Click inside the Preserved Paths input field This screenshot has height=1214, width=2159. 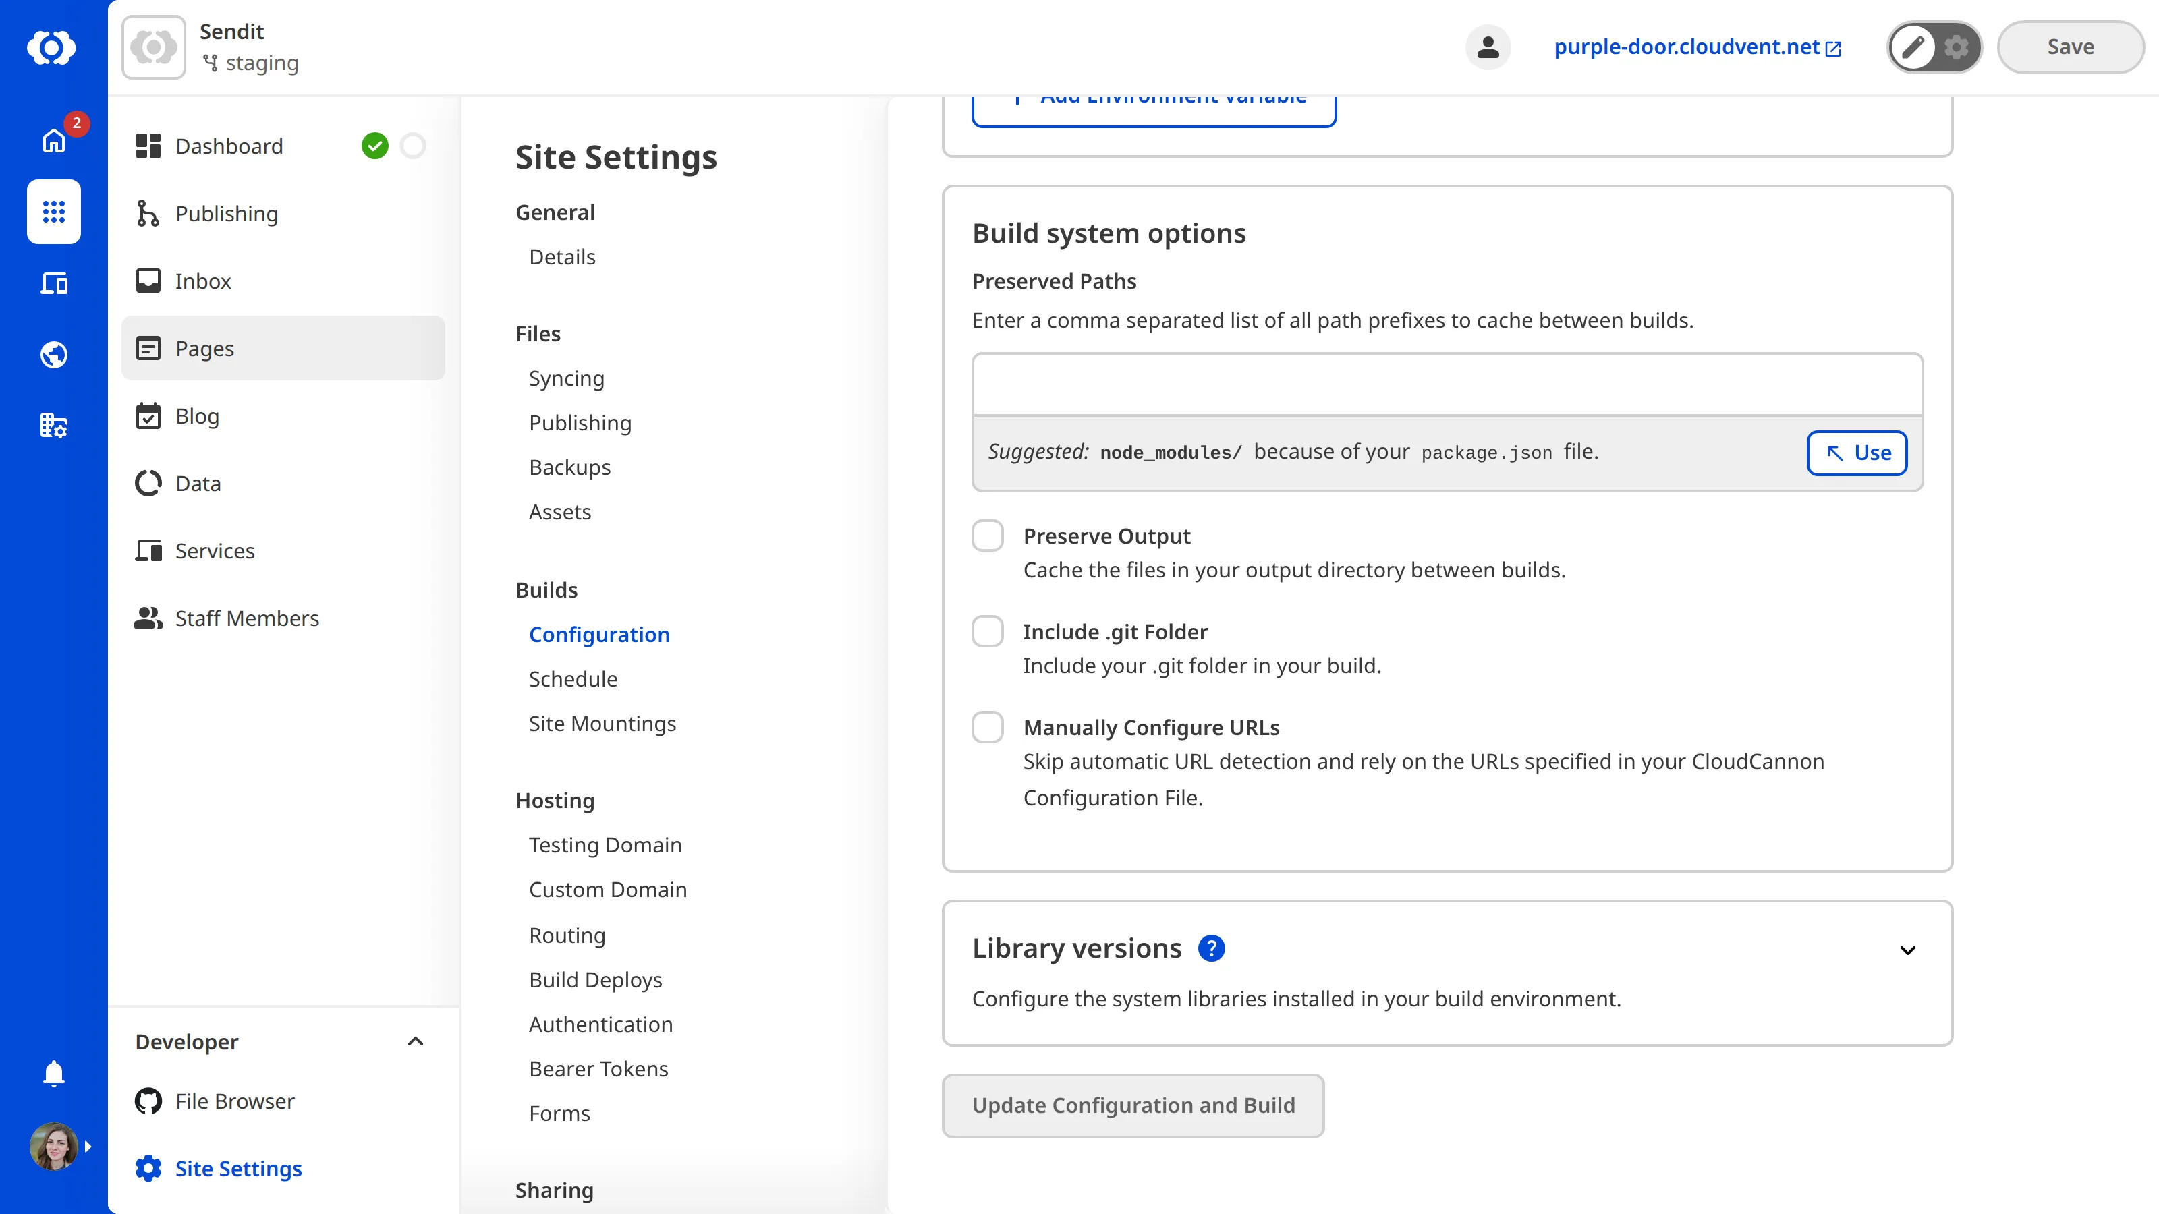pos(1446,384)
